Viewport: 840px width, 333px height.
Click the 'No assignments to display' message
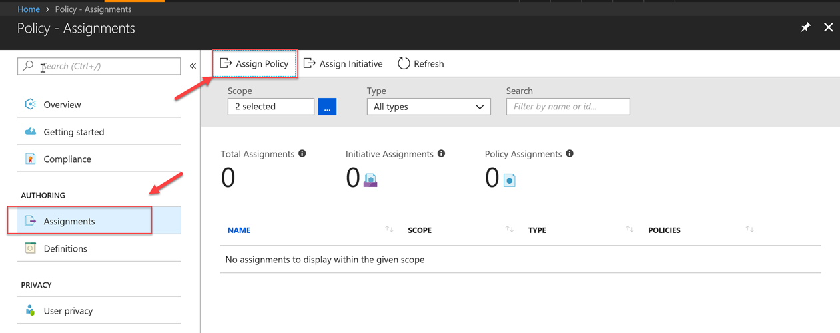point(325,260)
